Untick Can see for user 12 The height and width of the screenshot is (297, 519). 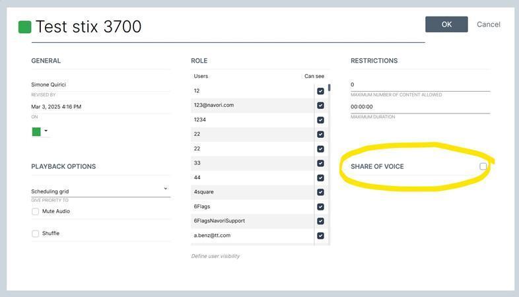(x=320, y=91)
